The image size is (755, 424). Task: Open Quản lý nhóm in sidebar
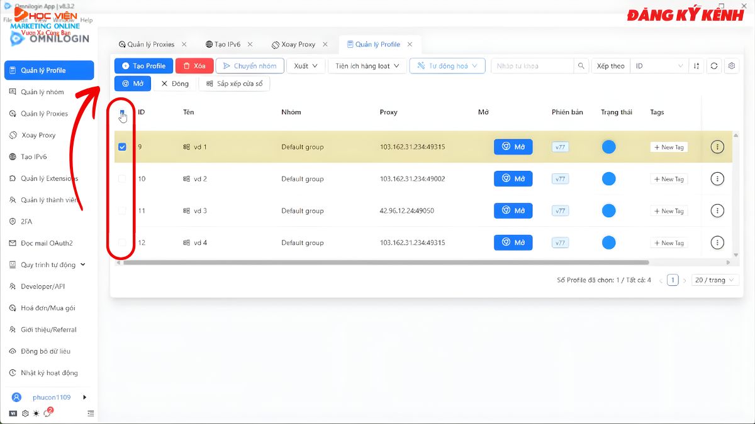click(42, 92)
